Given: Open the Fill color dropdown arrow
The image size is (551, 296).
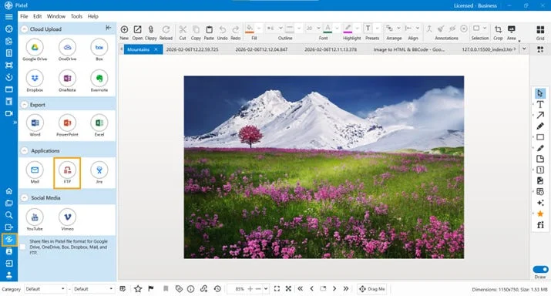Looking at the screenshot, I should pyautogui.click(x=259, y=28).
